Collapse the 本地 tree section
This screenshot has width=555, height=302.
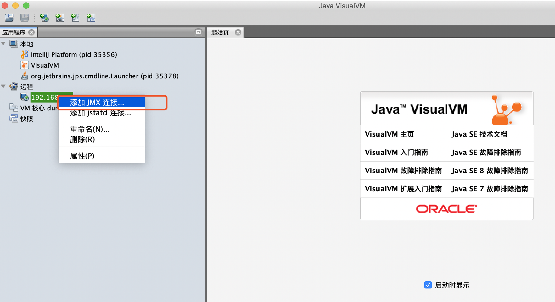(3, 44)
